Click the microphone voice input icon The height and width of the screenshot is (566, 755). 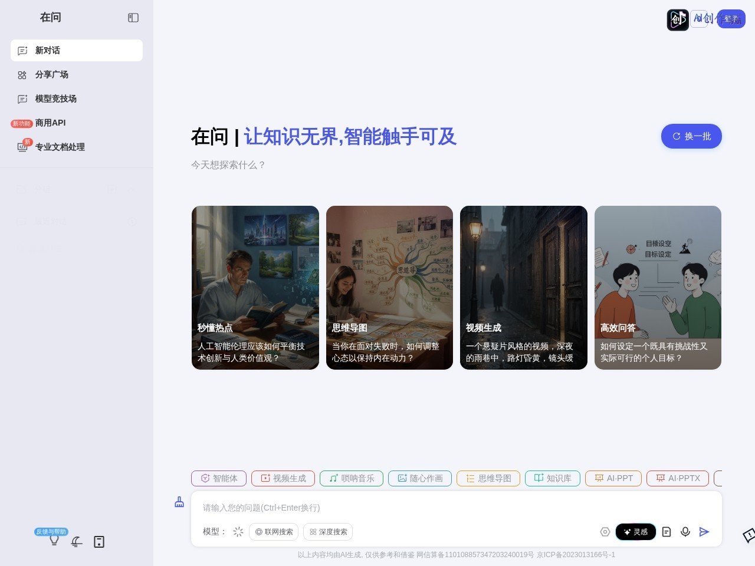[x=685, y=532]
